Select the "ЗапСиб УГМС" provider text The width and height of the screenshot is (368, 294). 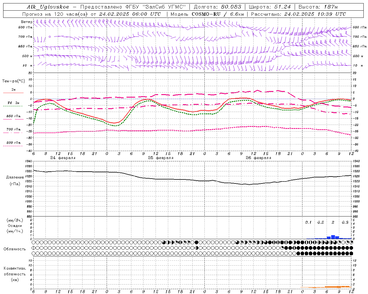tap(164, 7)
